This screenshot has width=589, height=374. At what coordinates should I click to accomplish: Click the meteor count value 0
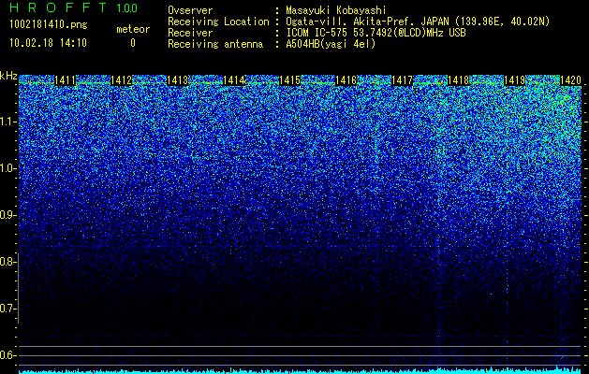(133, 43)
